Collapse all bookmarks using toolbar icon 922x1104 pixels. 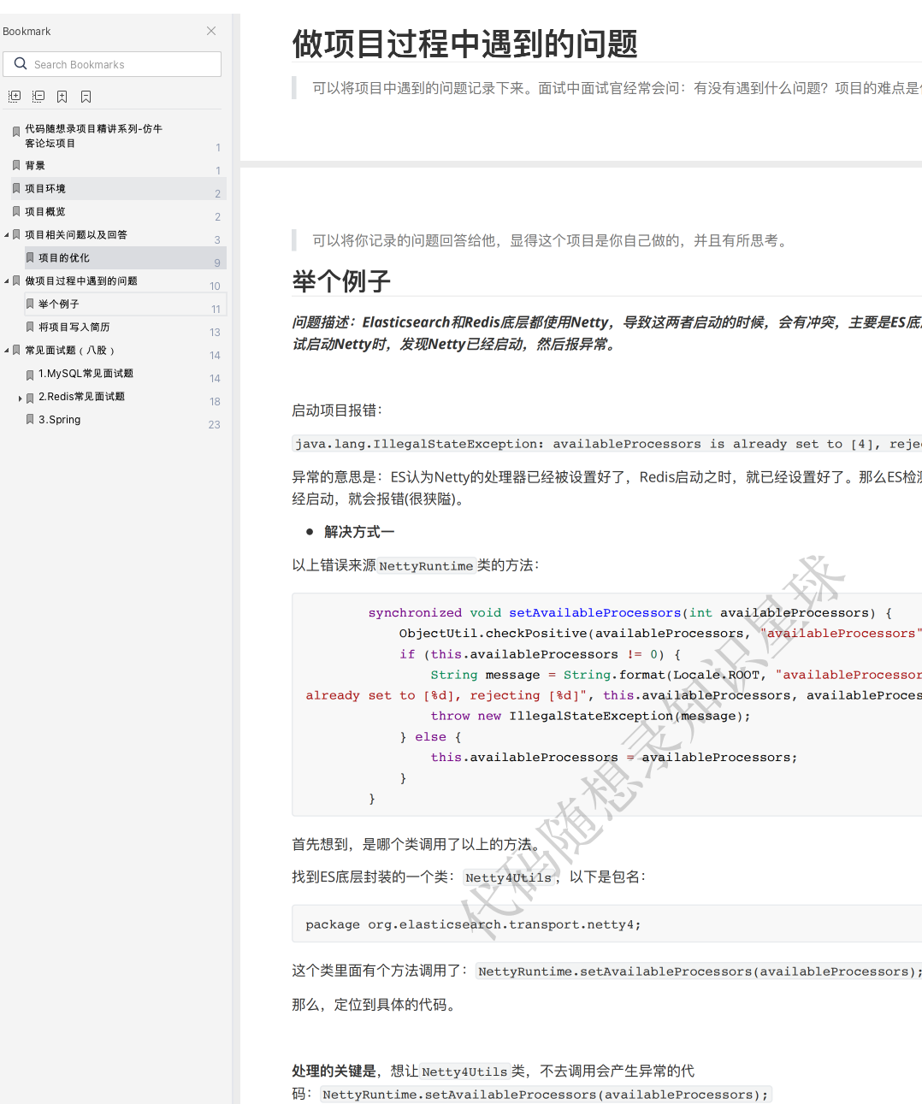coord(38,97)
